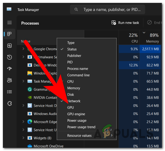Click the 9.3% CPU cell

[x=129, y=49]
